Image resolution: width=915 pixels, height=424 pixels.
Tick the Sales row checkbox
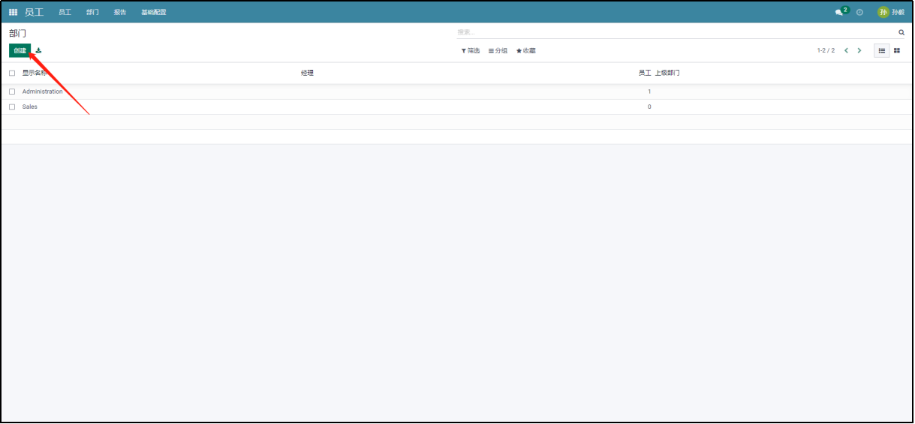(x=12, y=107)
